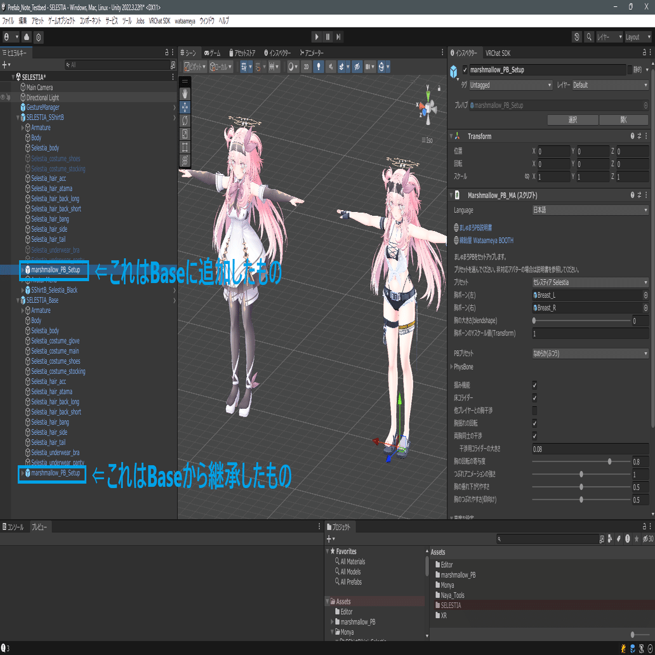Open scene draw mode shading icon
This screenshot has width=655, height=655.
[x=291, y=67]
